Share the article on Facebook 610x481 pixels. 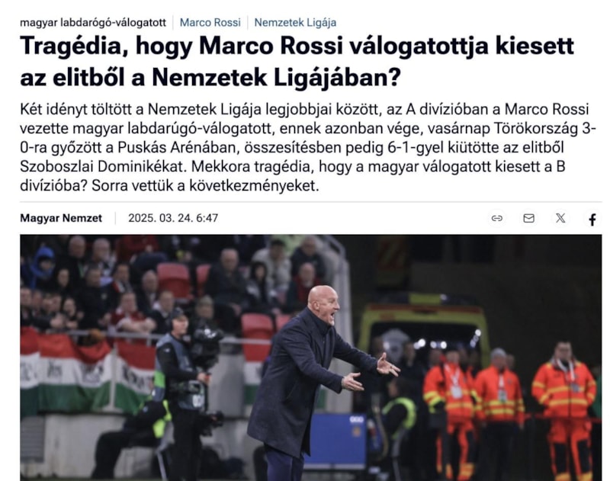pyautogui.click(x=592, y=219)
